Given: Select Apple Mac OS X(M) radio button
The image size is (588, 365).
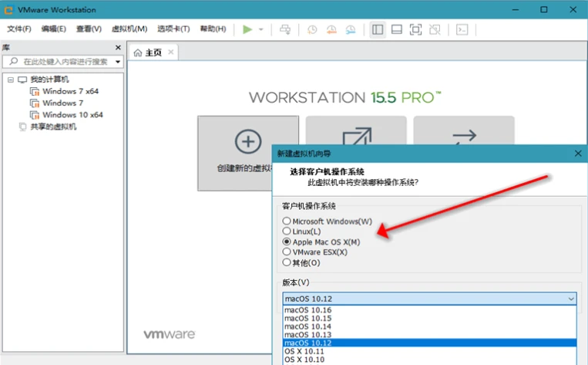Looking at the screenshot, I should click(x=287, y=242).
